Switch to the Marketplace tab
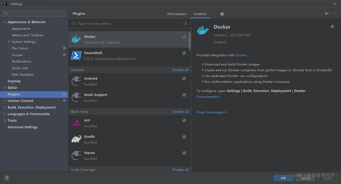The height and width of the screenshot is (184, 341). pos(177,14)
